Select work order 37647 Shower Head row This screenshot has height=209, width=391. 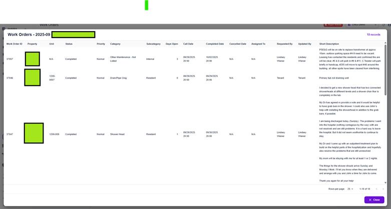click(10, 134)
